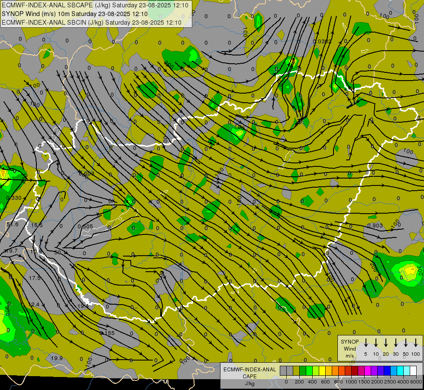Select the SYNOP Wind 10m header line

74,14
